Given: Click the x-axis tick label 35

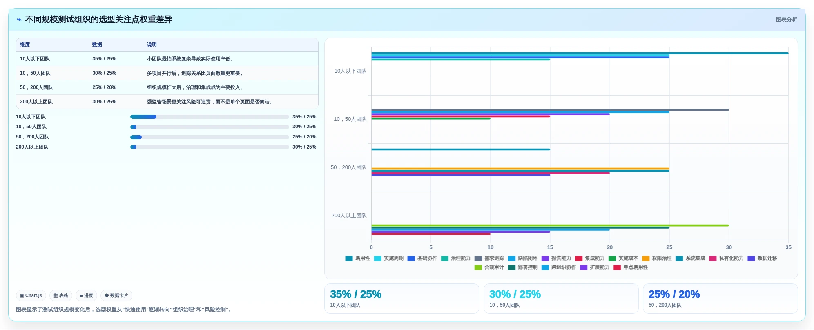Looking at the screenshot, I should pos(788,247).
